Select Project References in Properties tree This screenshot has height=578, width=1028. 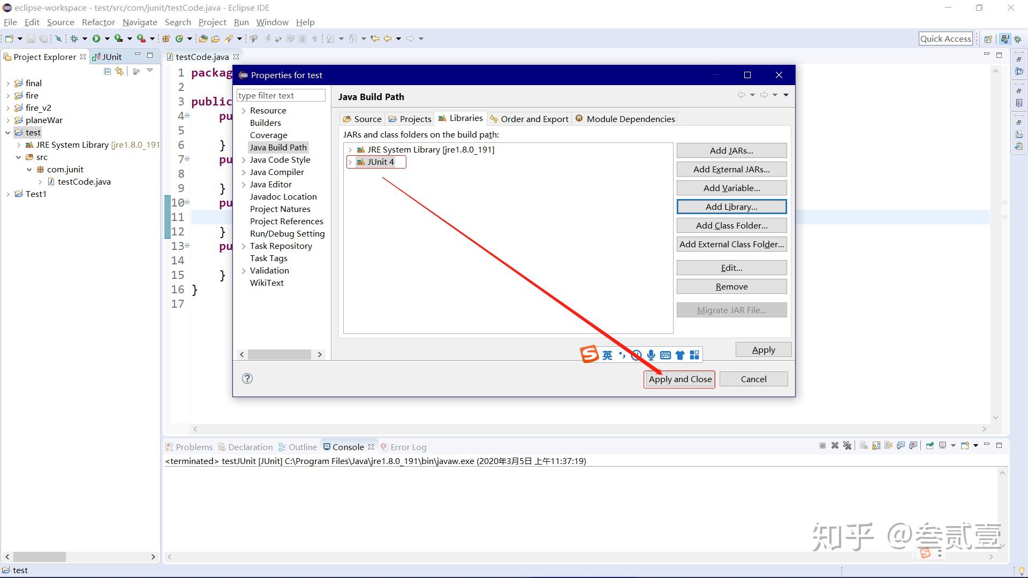coord(286,221)
